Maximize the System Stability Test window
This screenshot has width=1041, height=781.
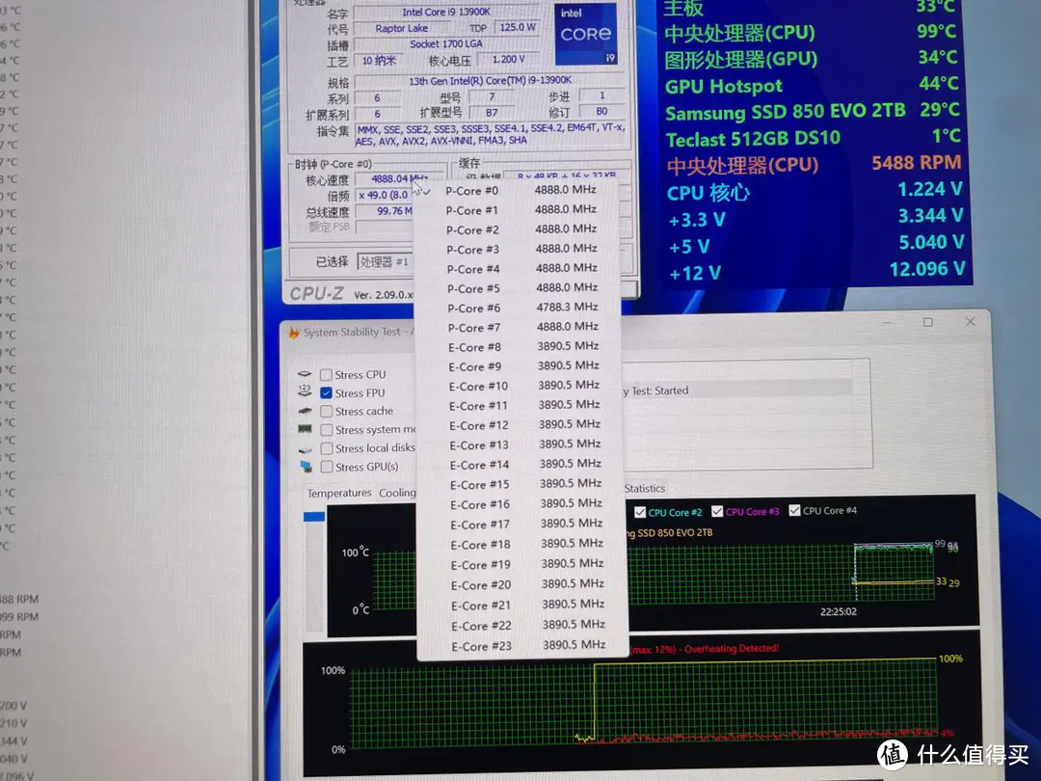click(x=927, y=322)
